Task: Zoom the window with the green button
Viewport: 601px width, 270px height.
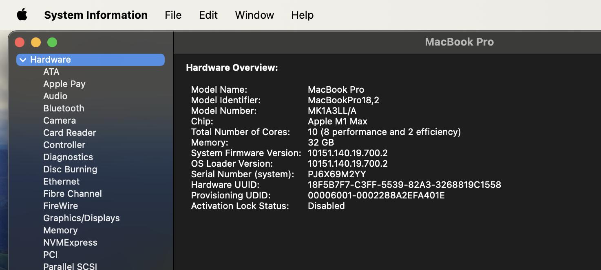Action: coord(52,42)
